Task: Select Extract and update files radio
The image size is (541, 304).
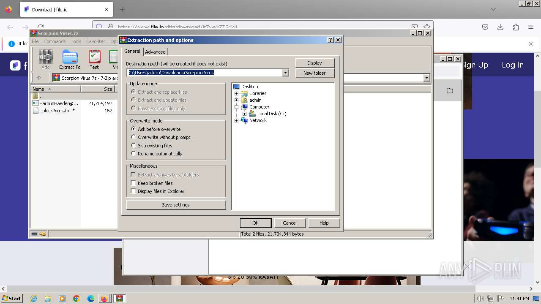Action: (x=159, y=100)
